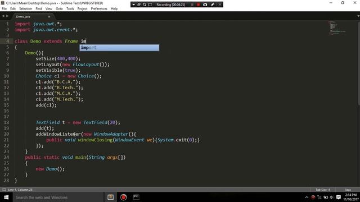Open the Help menu
The image size is (360, 202).
114,9
